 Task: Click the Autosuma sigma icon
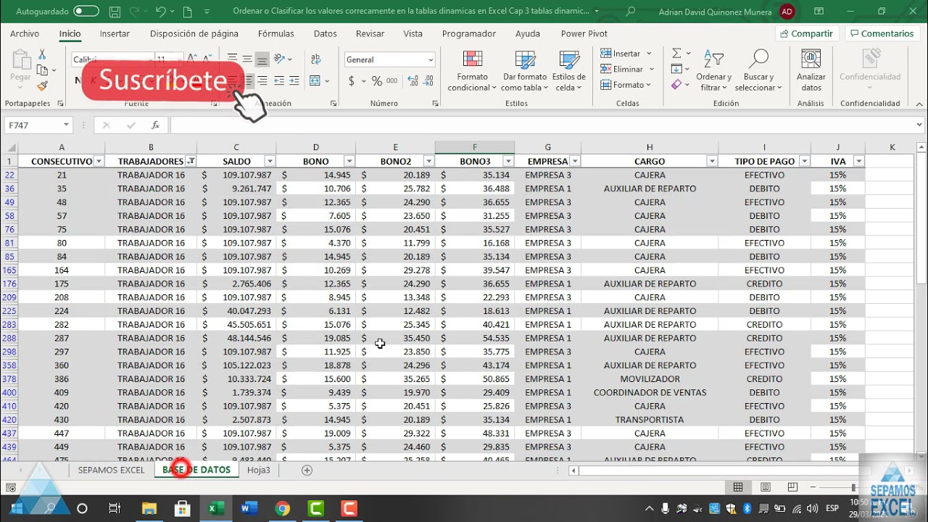point(676,54)
